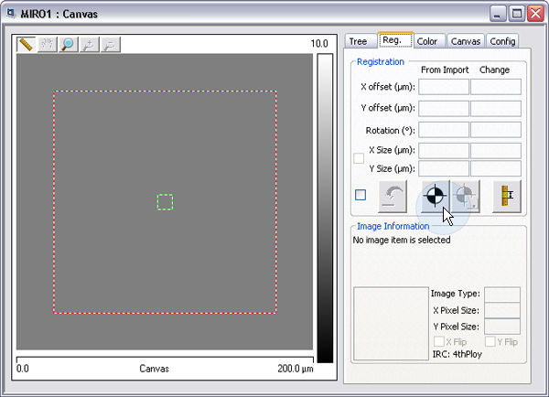Click the 200.0 µm scale label
The image size is (549, 397).
tap(296, 369)
